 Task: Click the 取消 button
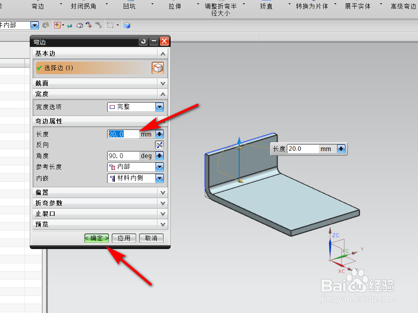click(x=151, y=238)
